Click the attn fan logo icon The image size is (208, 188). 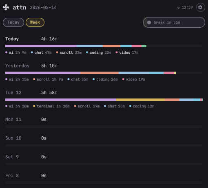[6, 7]
